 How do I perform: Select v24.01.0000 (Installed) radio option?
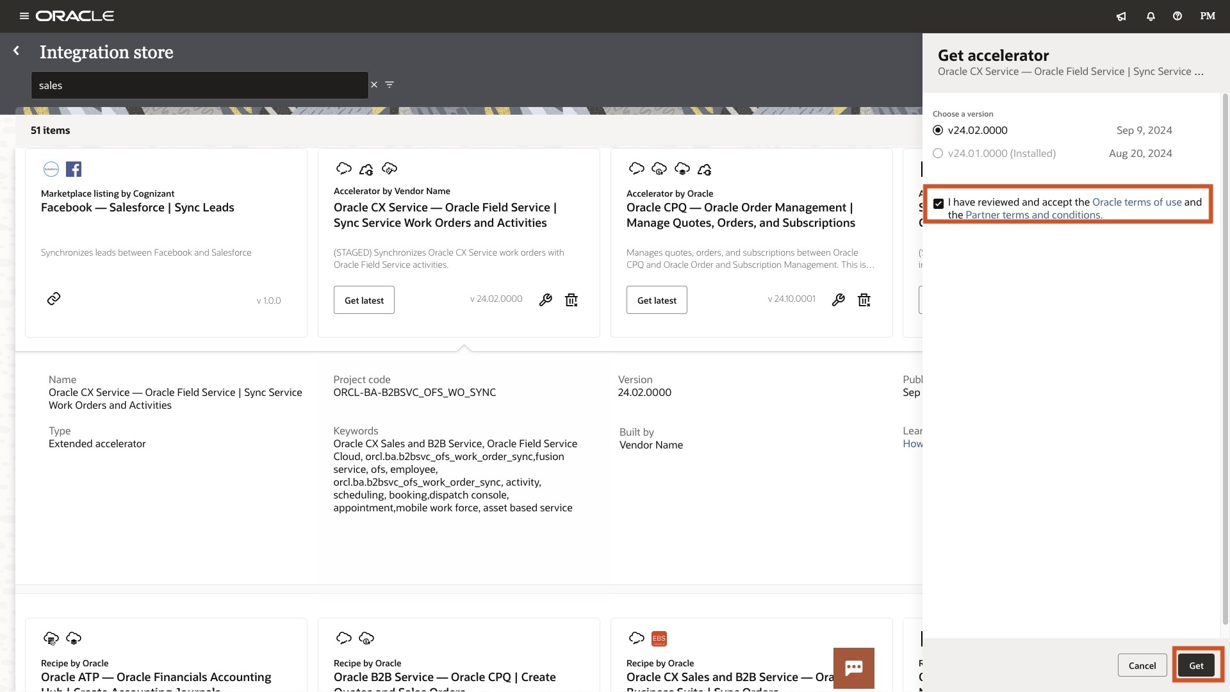tap(938, 153)
